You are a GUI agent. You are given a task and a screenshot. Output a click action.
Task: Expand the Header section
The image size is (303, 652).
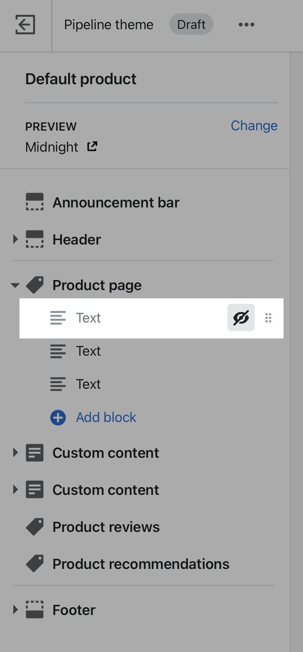click(x=16, y=239)
